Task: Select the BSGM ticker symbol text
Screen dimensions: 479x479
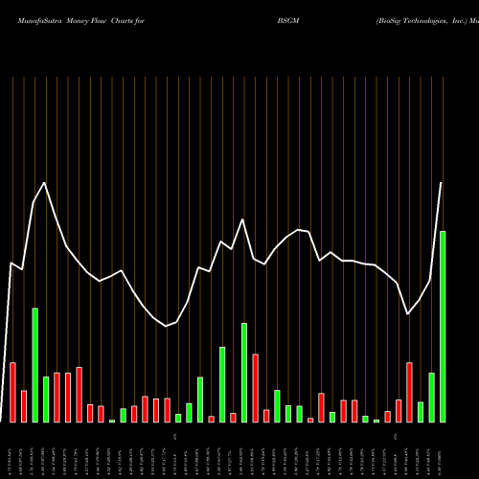Action: point(288,21)
